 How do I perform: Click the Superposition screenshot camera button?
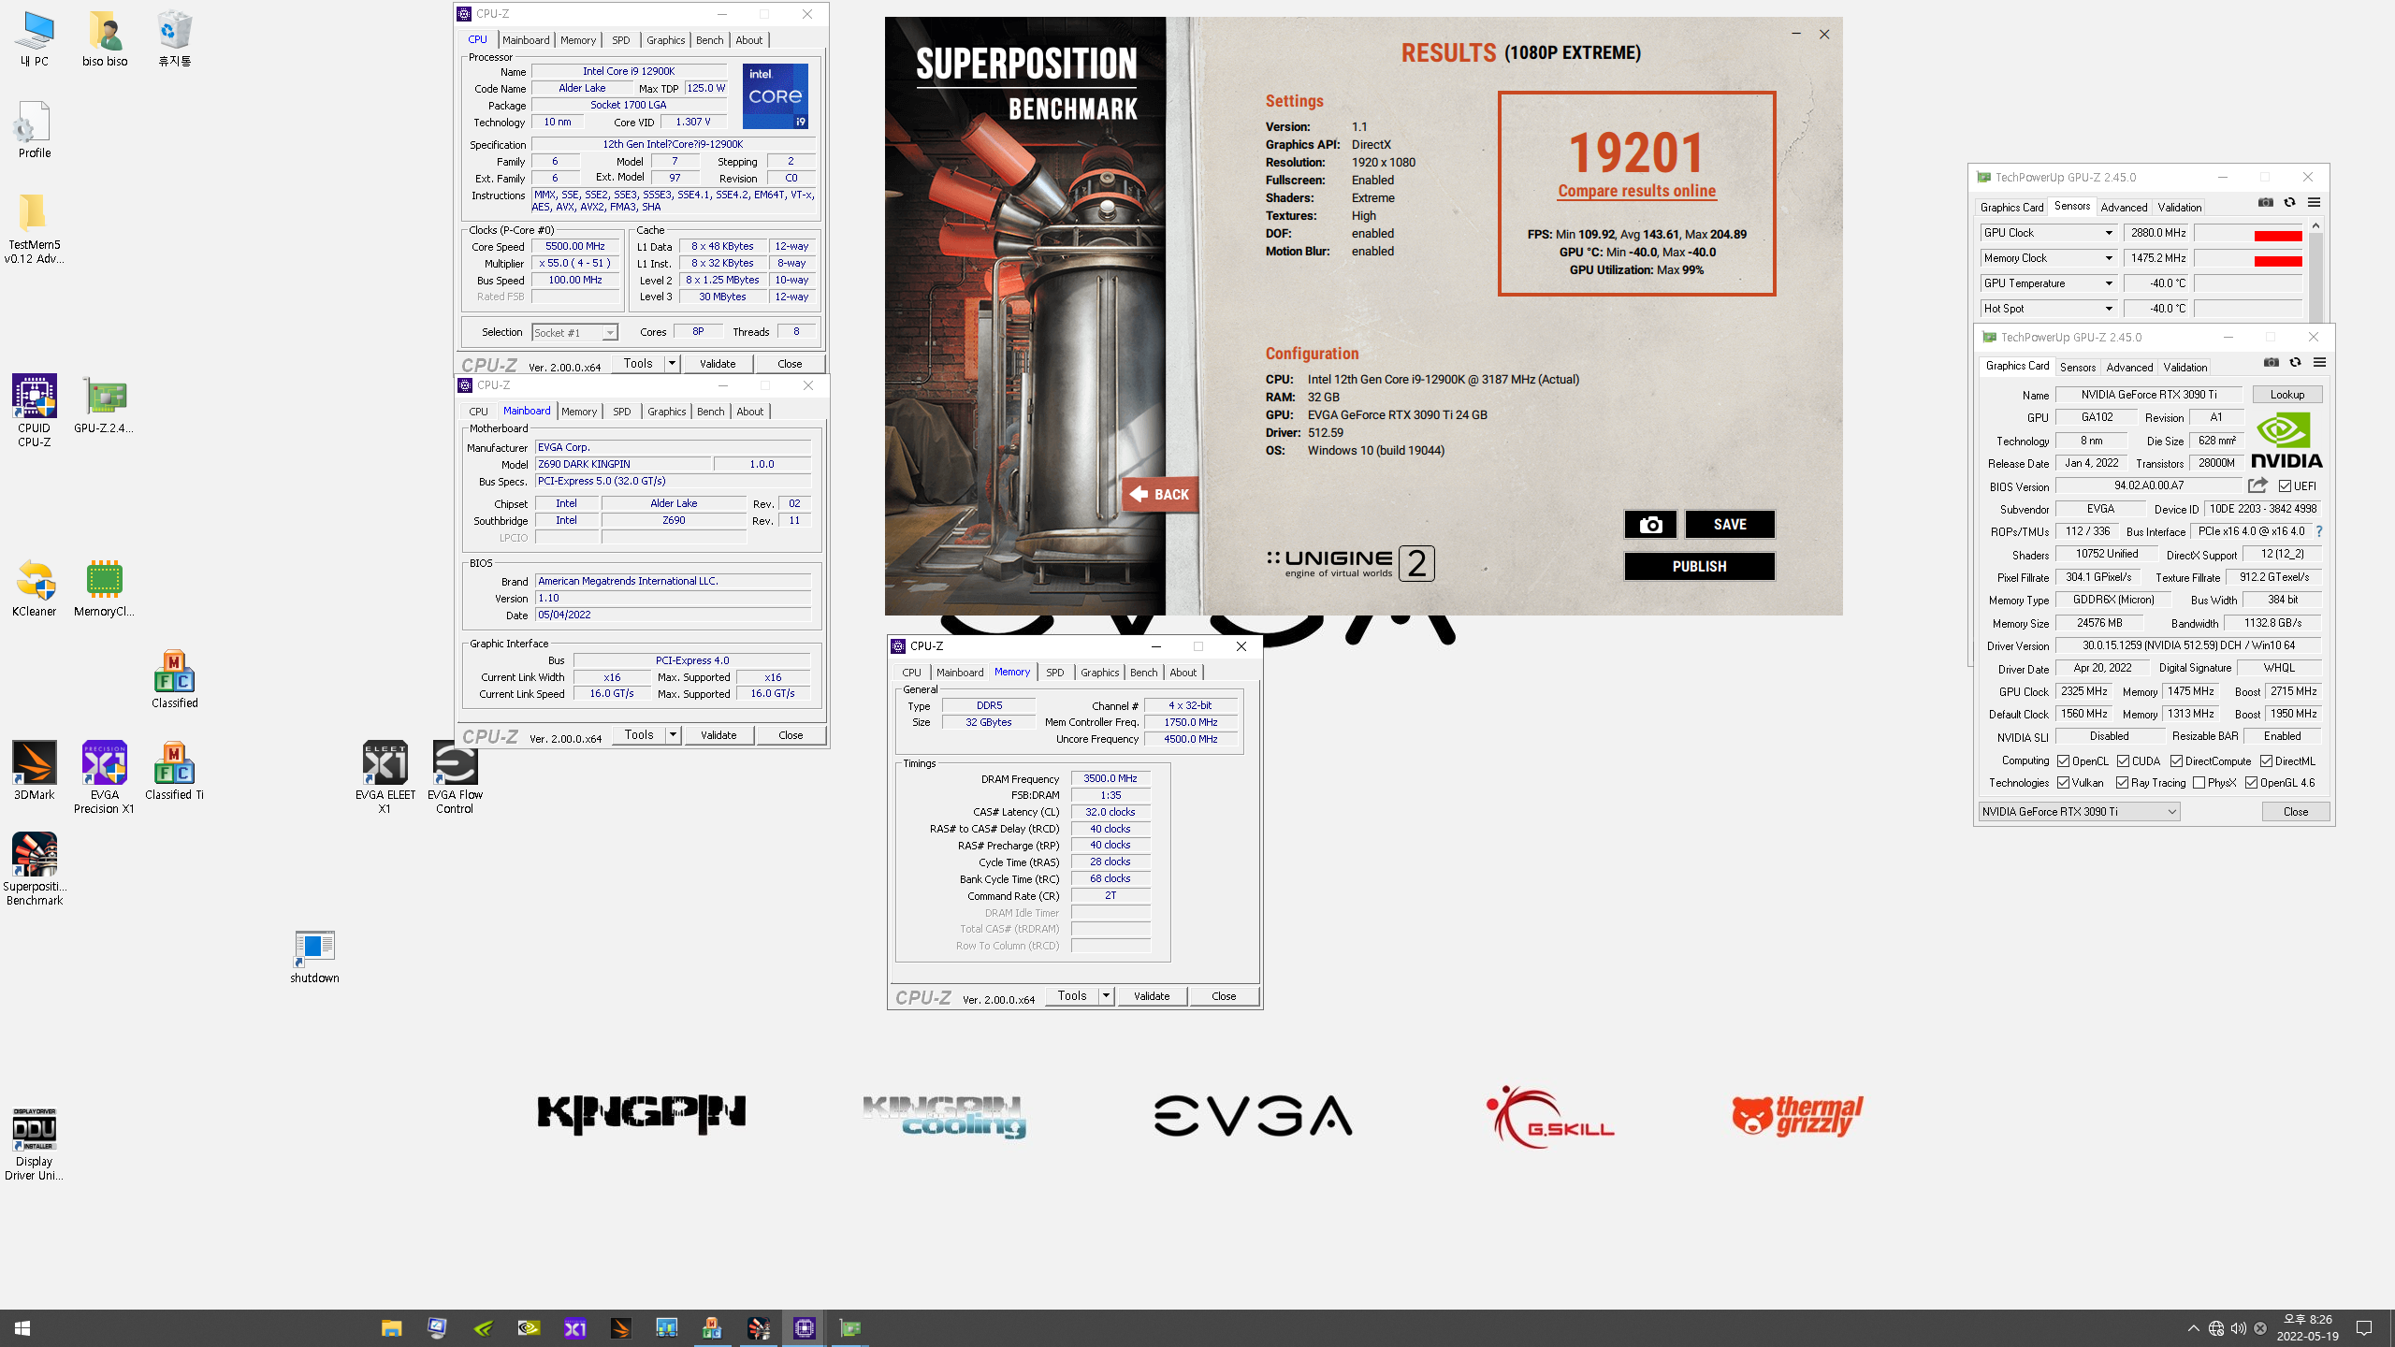[x=1650, y=525]
